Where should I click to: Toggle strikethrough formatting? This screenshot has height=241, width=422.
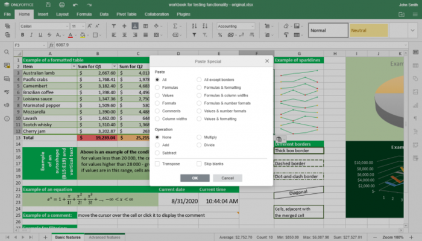point(49,35)
